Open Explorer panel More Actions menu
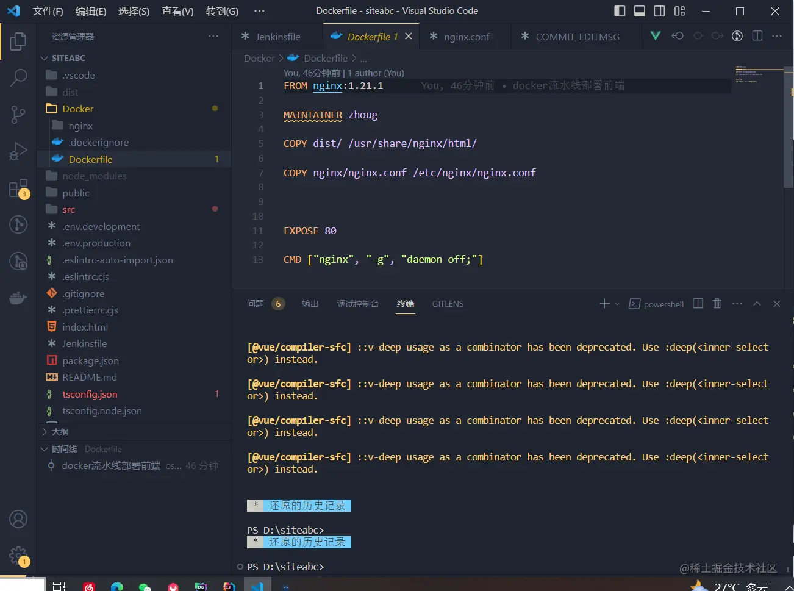Image resolution: width=794 pixels, height=591 pixels. click(213, 37)
